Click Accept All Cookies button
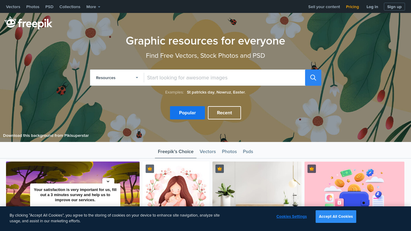 click(x=336, y=217)
